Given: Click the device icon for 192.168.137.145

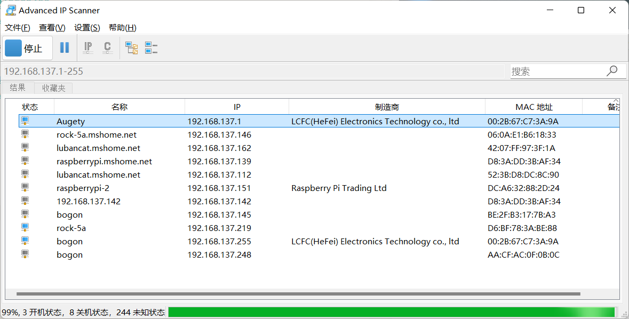Looking at the screenshot, I should pos(25,214).
